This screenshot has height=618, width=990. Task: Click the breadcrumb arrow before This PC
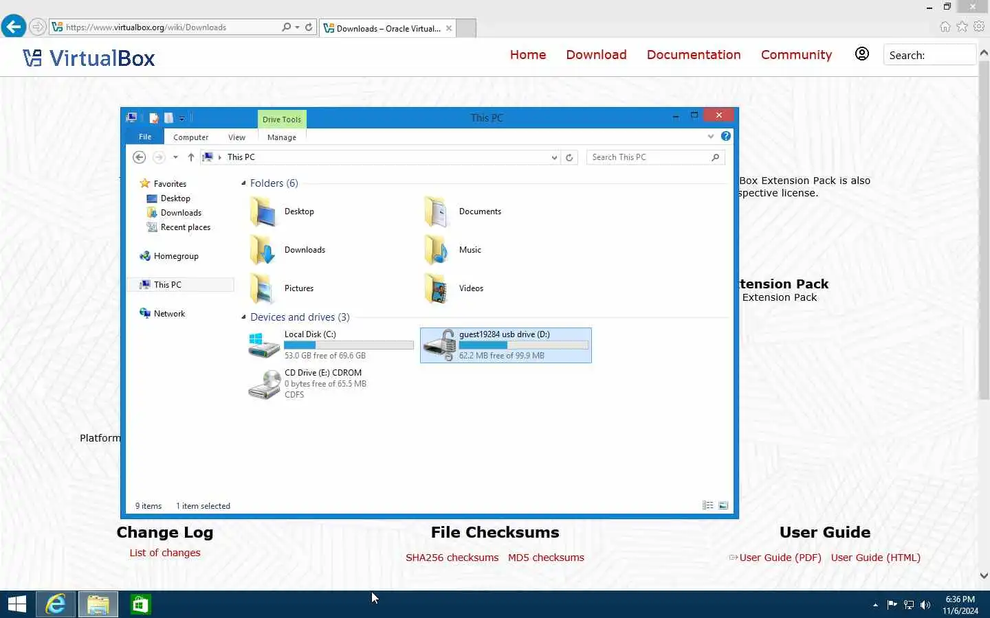coord(220,157)
